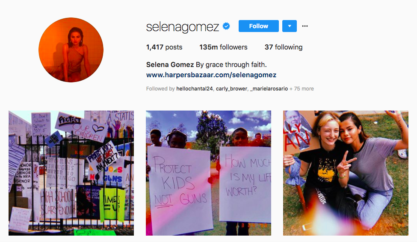Image resolution: width=417 pixels, height=242 pixels.
Task: Open the Protect Kids Not Guns post
Action: pos(209,173)
